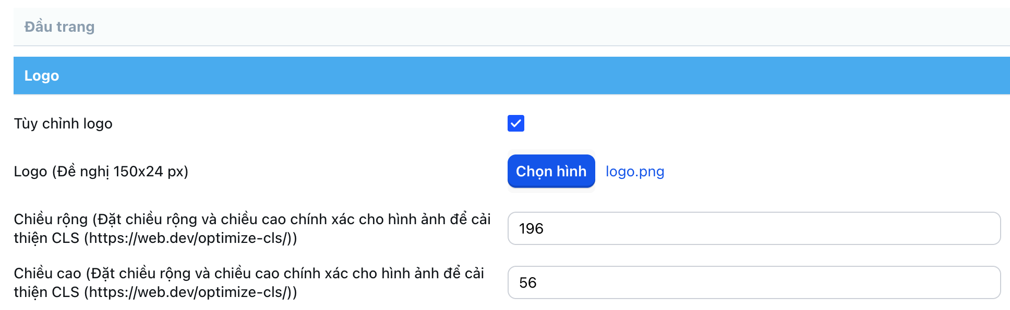Screen dimensions: 1010x310
Task: Focus the Chiều cao input field
Action: [x=753, y=282]
